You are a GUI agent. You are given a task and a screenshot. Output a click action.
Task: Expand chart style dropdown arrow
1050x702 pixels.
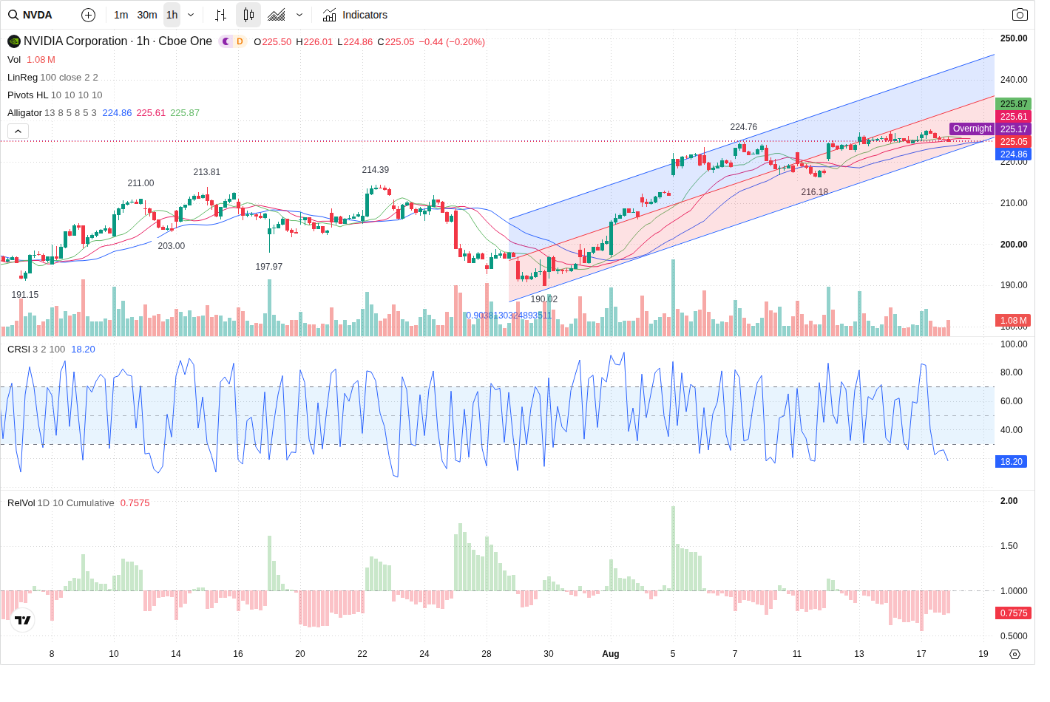coord(299,15)
